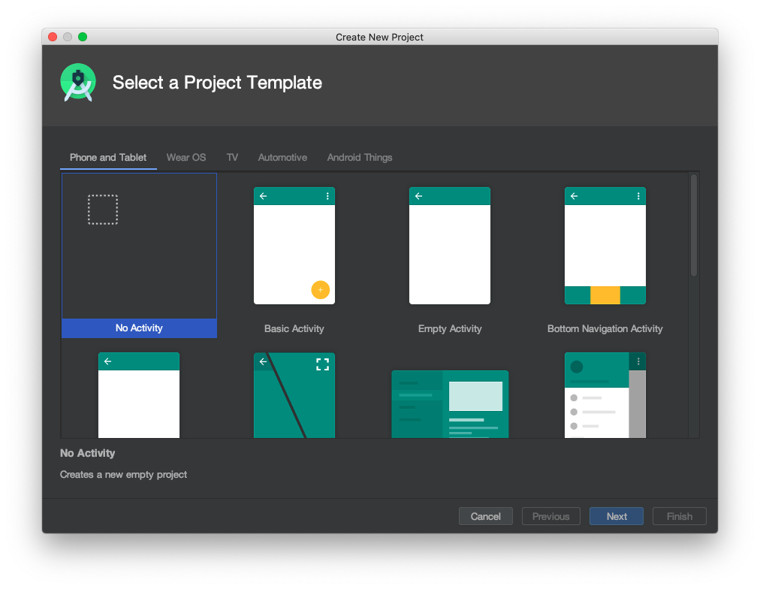
Task: Click the expand corners icon in fullscreen template
Action: [322, 364]
